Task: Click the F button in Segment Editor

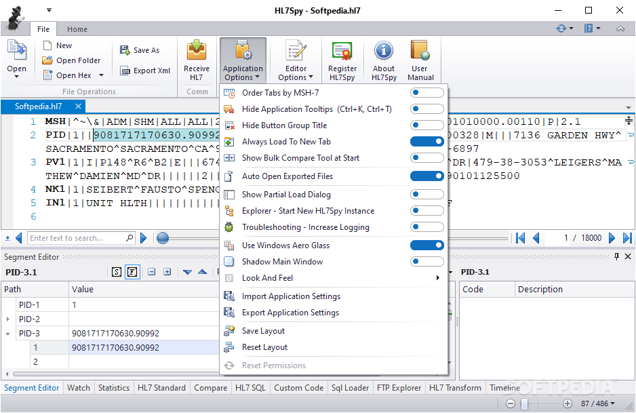Action: click(x=132, y=272)
